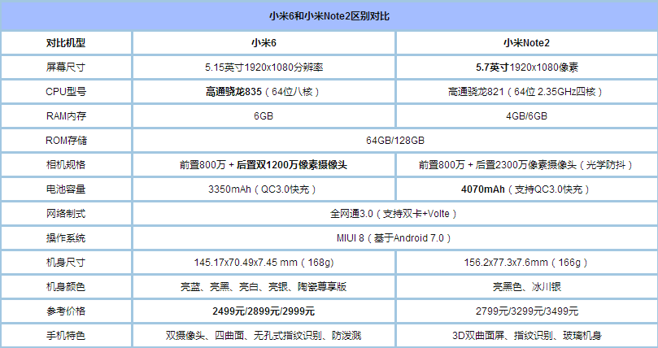The image size is (658, 348).
Task: Click the table title 小米6和小米Note2区别对比
Action: coord(329,16)
